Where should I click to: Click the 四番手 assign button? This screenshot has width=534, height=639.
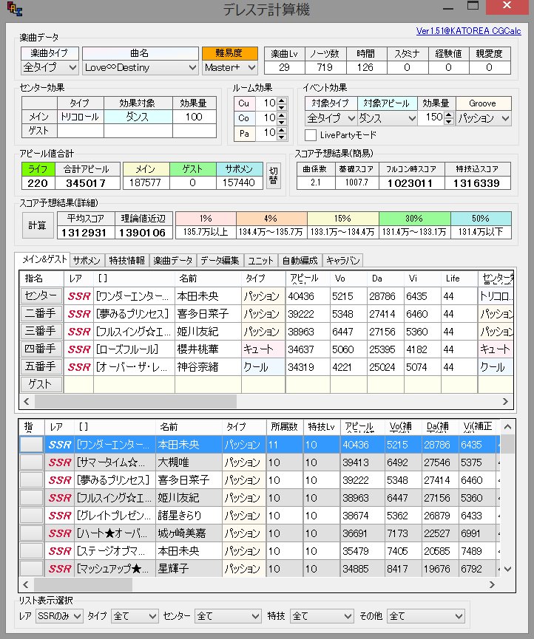click(41, 349)
